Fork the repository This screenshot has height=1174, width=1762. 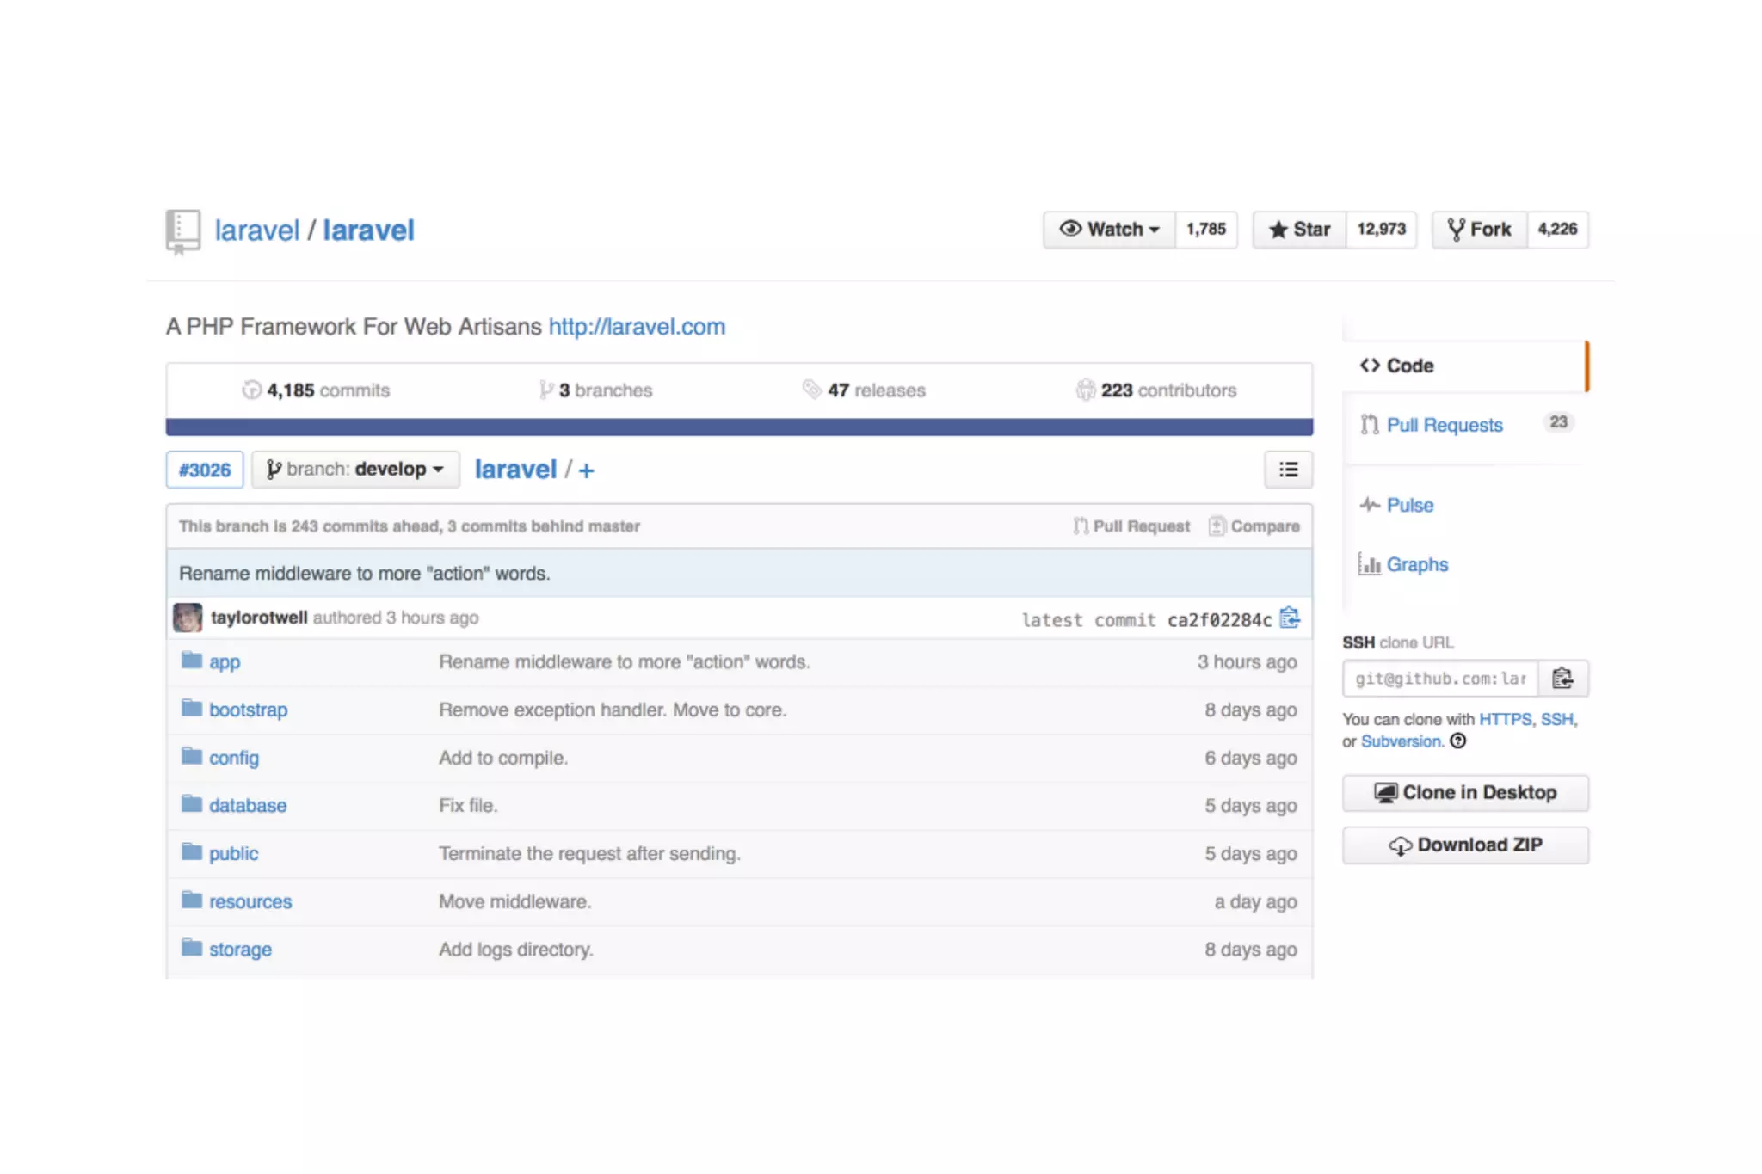pos(1480,230)
